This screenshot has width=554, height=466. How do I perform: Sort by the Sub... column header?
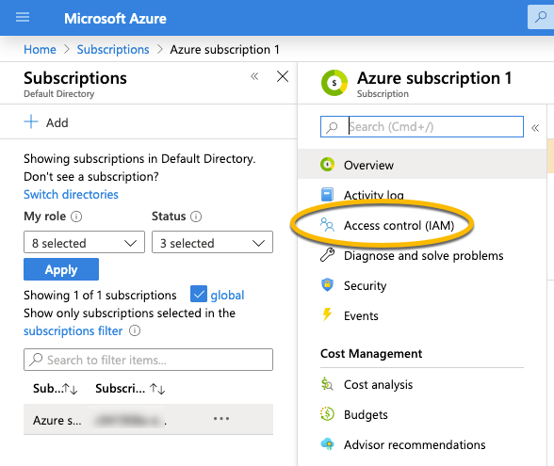click(x=55, y=388)
